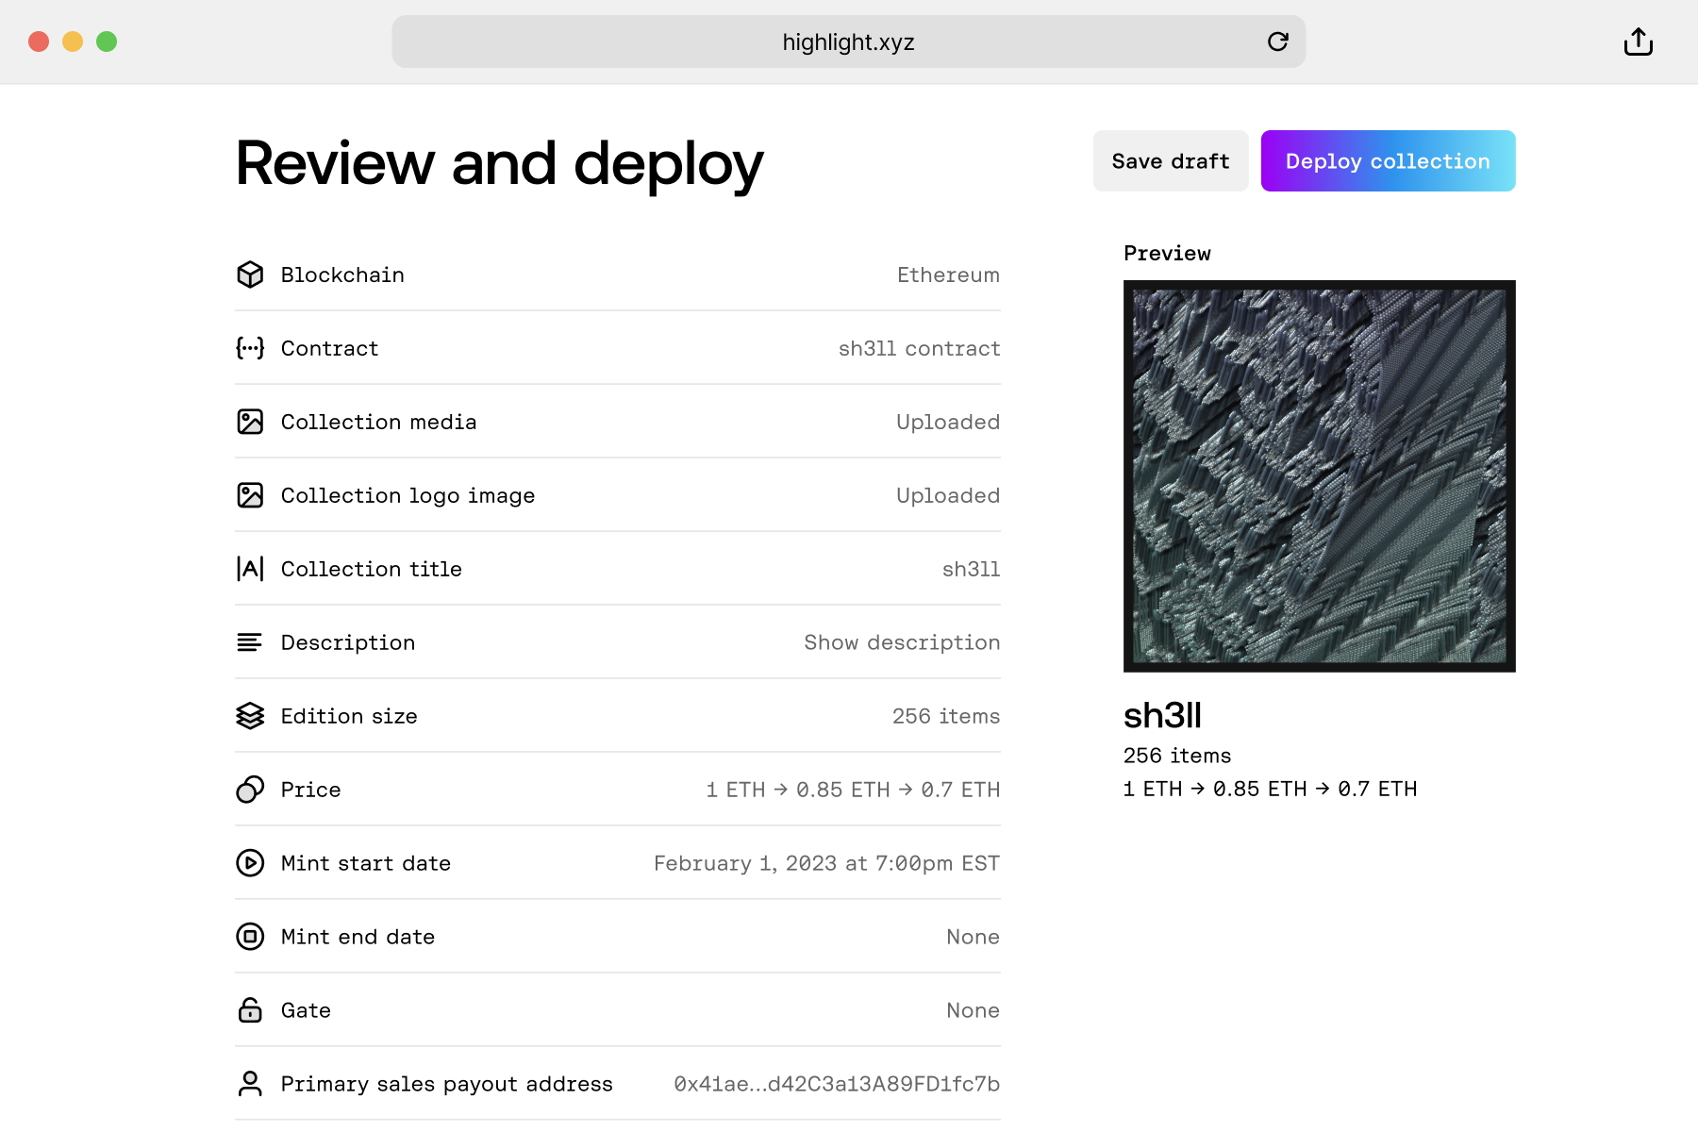Click the Gate row label

[x=306, y=1010]
